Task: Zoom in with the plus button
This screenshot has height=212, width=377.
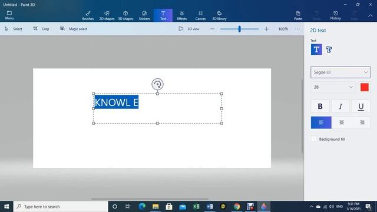Action: click(266, 29)
